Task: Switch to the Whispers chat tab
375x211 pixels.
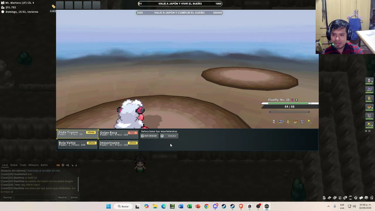Action: coord(33,165)
